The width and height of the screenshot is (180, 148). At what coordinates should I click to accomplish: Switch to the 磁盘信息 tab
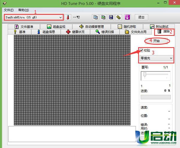46,32
